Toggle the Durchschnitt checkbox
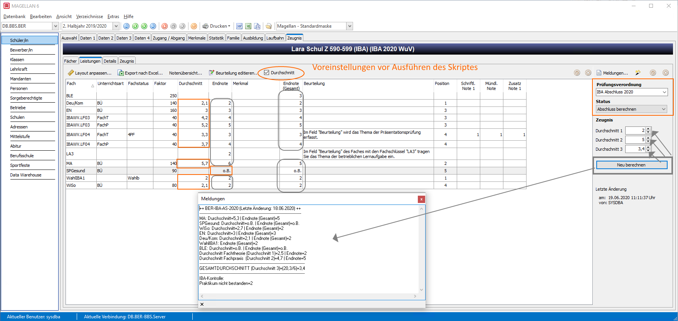Image resolution: width=678 pixels, height=321 pixels. pyautogui.click(x=266, y=73)
